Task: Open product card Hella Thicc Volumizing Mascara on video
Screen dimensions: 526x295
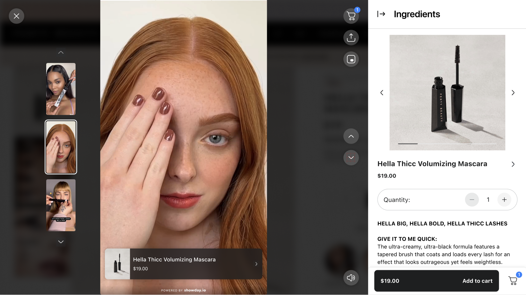Action: (184, 264)
